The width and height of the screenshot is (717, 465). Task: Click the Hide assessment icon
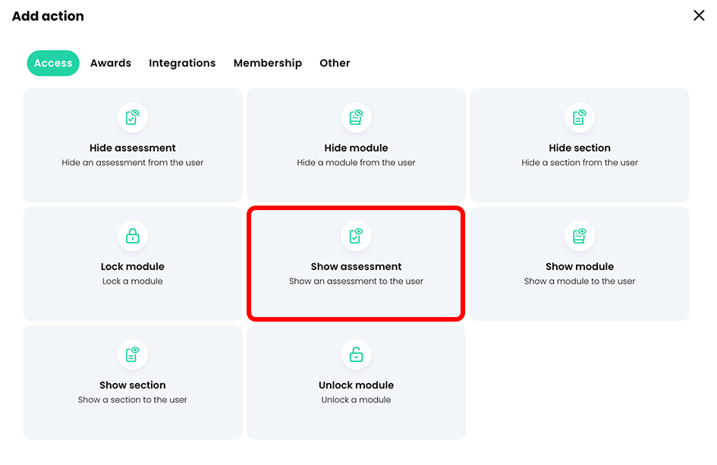click(133, 118)
